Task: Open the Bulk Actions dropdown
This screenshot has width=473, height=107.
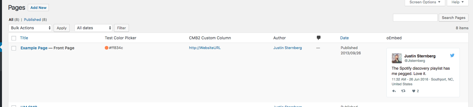Action: coord(30,28)
